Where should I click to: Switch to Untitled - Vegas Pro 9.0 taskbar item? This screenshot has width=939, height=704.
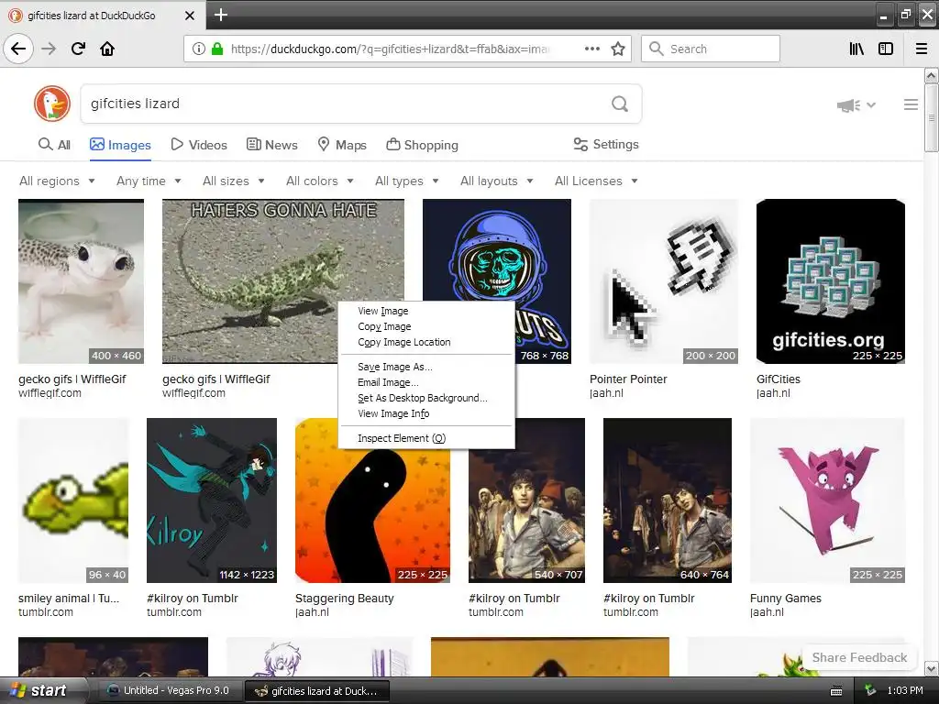pos(169,690)
